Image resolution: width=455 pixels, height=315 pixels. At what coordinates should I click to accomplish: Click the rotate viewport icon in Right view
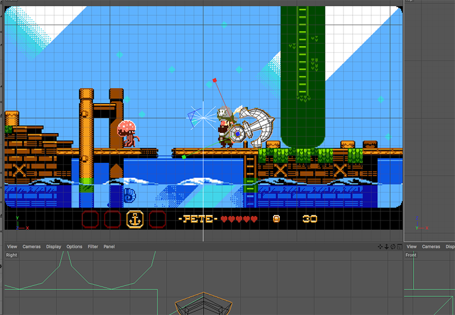click(393, 247)
